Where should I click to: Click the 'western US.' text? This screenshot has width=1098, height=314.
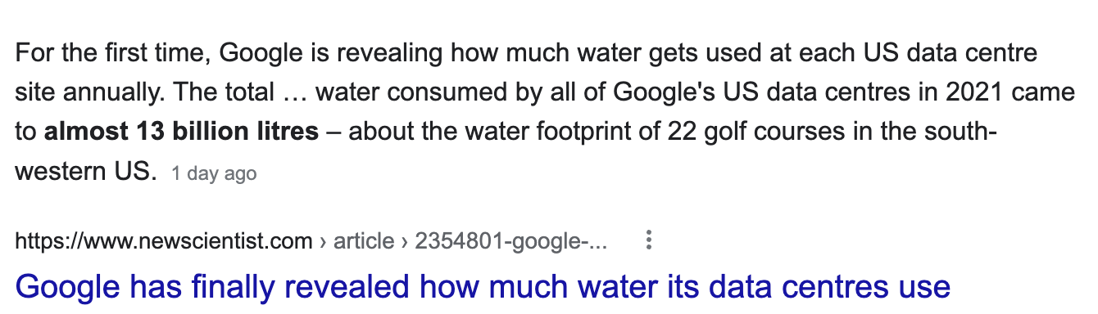85,171
